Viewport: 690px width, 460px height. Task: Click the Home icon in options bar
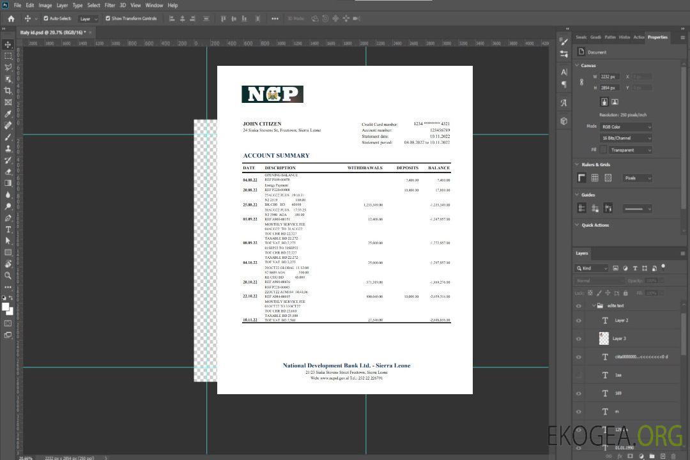click(x=11, y=19)
